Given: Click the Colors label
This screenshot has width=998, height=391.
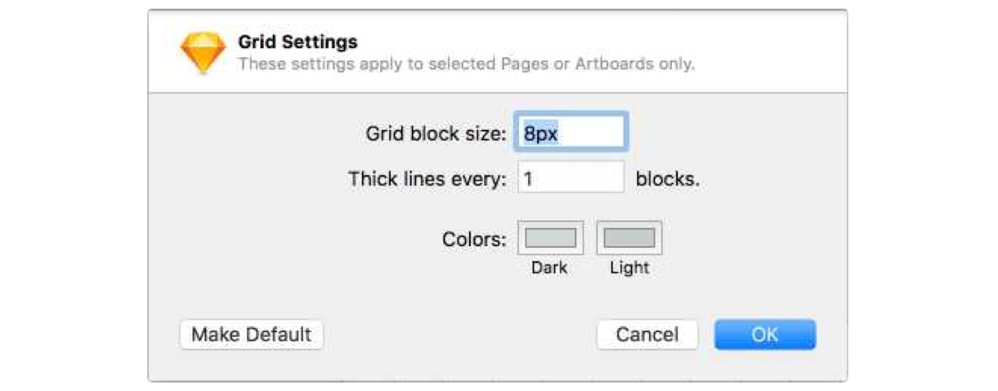Looking at the screenshot, I should [x=474, y=240].
